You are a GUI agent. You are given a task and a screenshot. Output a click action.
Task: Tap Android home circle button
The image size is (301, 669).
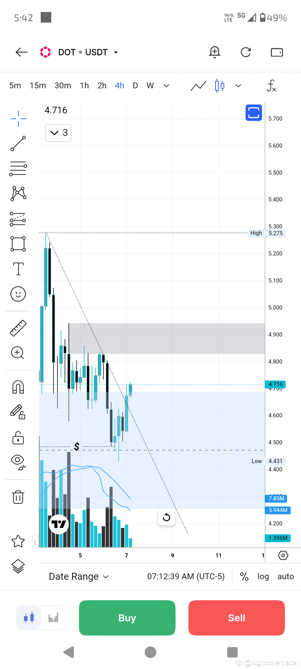point(151,652)
